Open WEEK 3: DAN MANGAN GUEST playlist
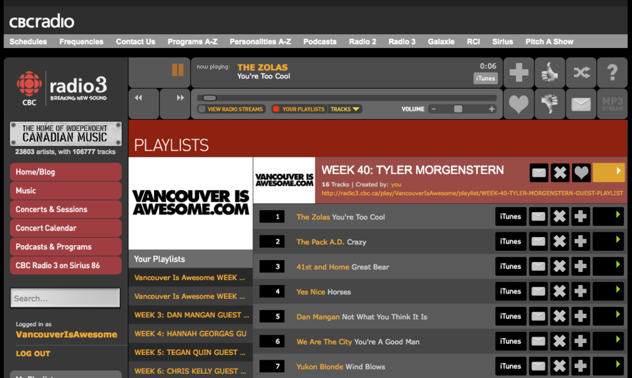The height and width of the screenshot is (378, 632). 191,315
